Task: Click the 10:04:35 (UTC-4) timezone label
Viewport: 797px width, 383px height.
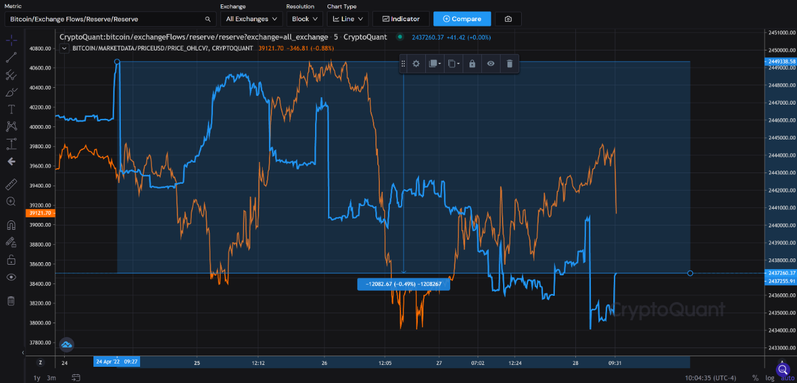Action: point(710,377)
